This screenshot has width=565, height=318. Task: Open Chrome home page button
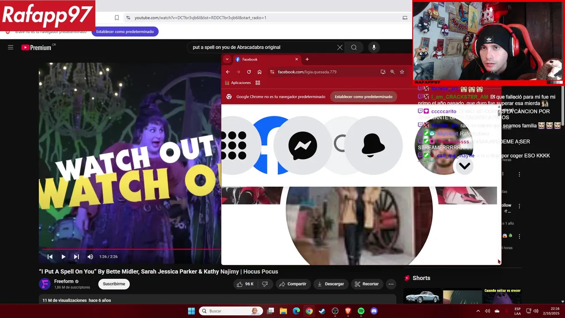260,72
